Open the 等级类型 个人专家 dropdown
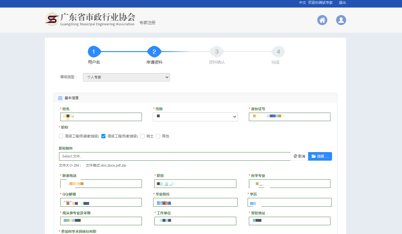Viewport: 402px width, 234px height. (x=126, y=77)
